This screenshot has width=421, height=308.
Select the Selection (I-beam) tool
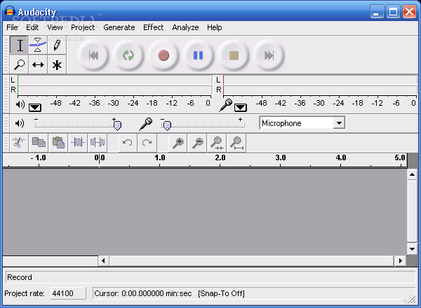(20, 45)
